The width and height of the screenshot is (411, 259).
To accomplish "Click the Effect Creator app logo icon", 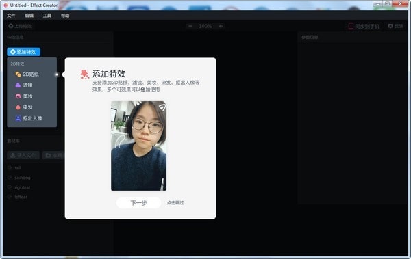I will coord(5,5).
